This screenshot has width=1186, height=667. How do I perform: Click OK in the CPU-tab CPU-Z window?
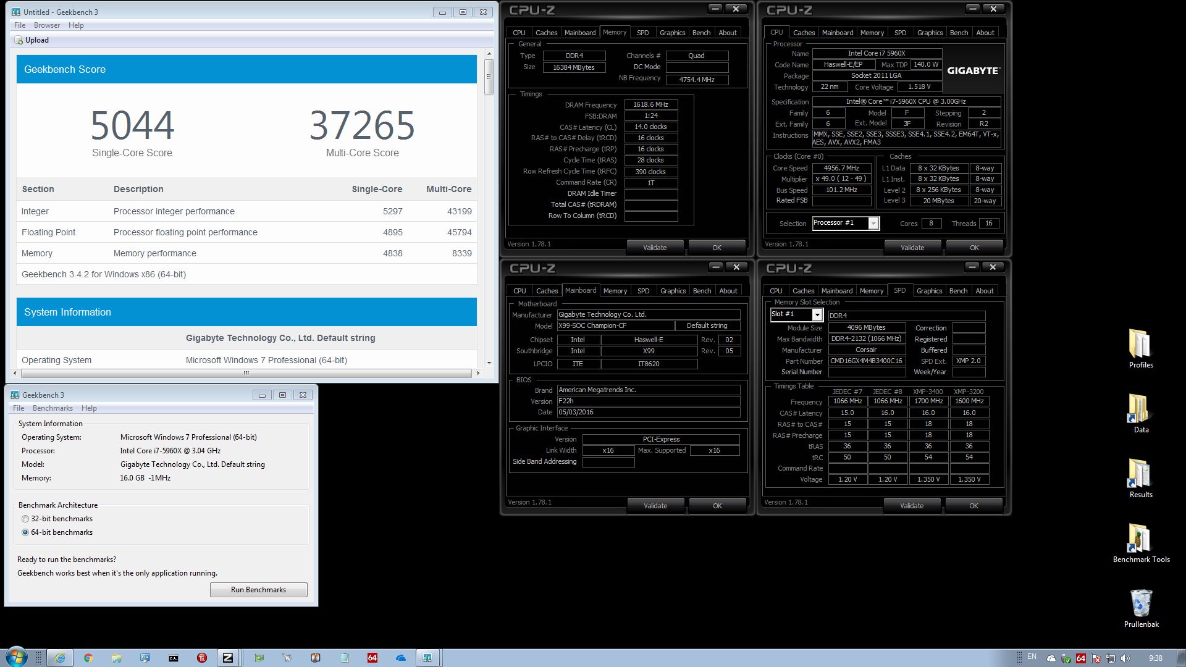click(974, 248)
